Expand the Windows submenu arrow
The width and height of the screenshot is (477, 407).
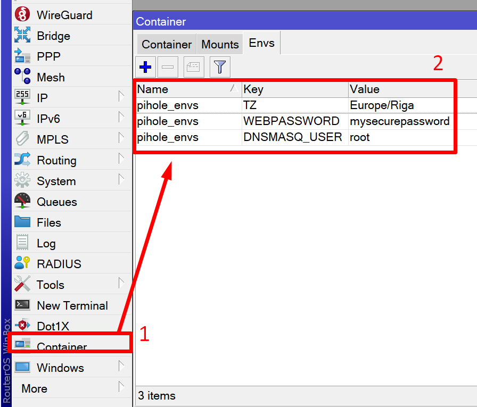[121, 366]
